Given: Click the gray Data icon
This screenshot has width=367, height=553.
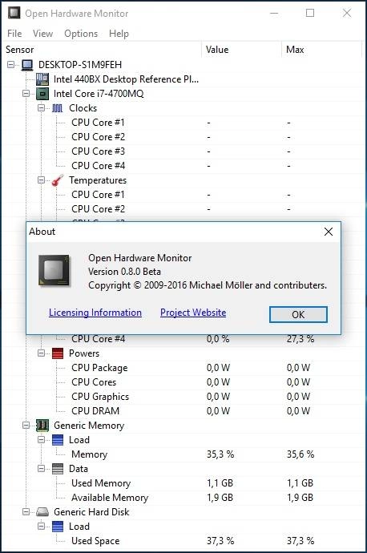Looking at the screenshot, I should point(58,469).
